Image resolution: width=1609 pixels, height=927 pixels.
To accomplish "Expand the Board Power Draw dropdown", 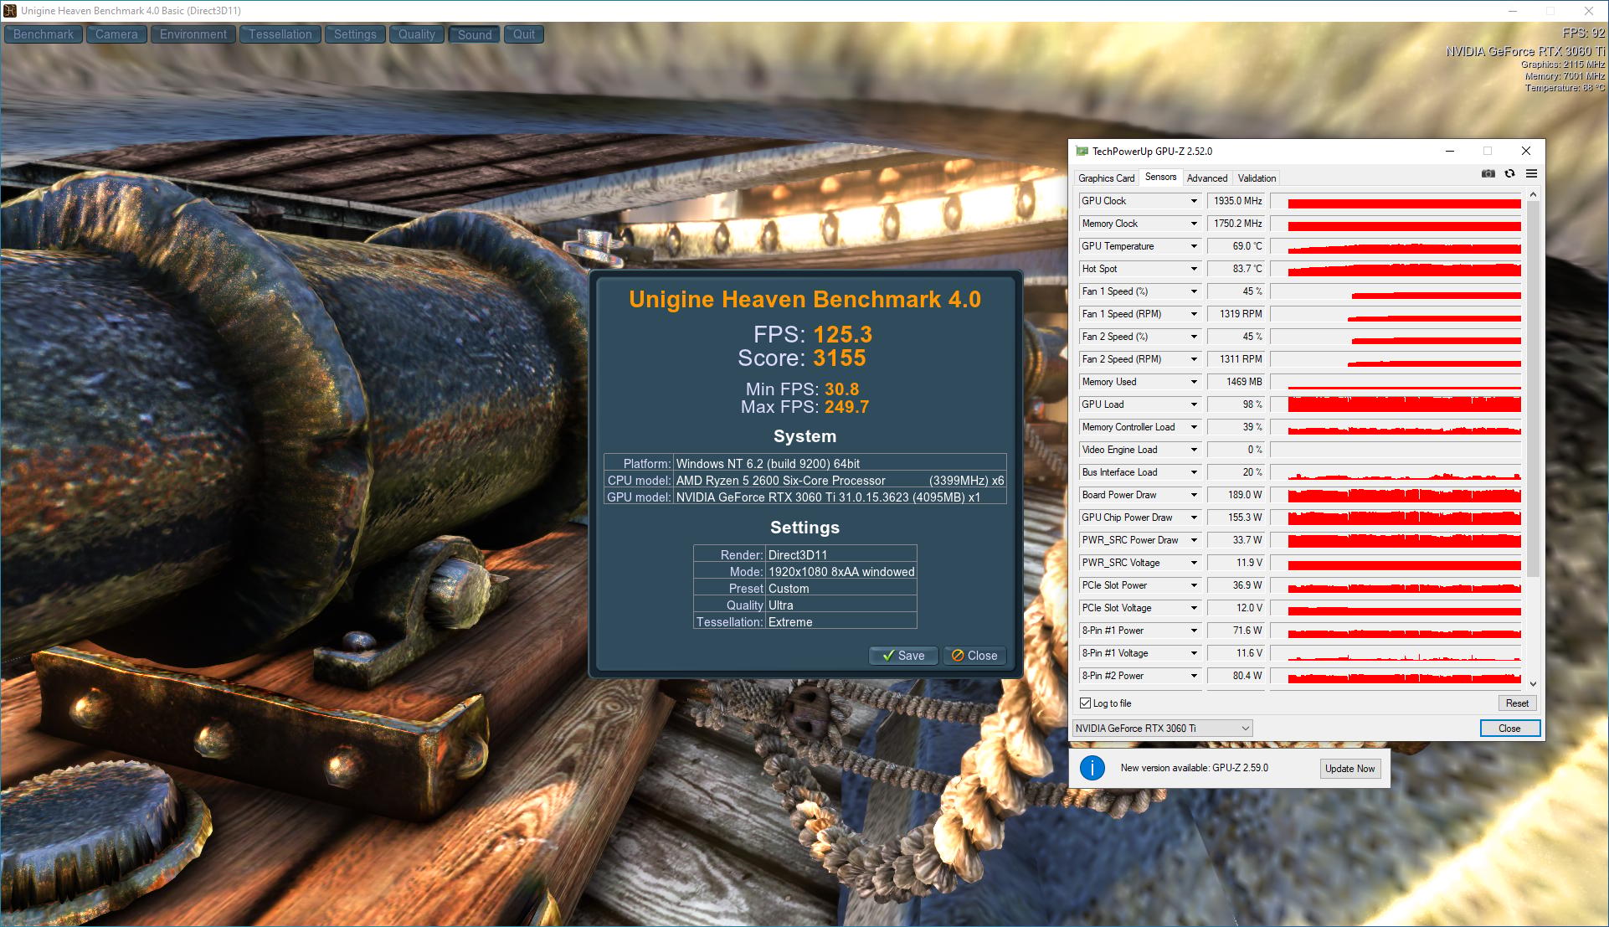I will click(x=1194, y=495).
